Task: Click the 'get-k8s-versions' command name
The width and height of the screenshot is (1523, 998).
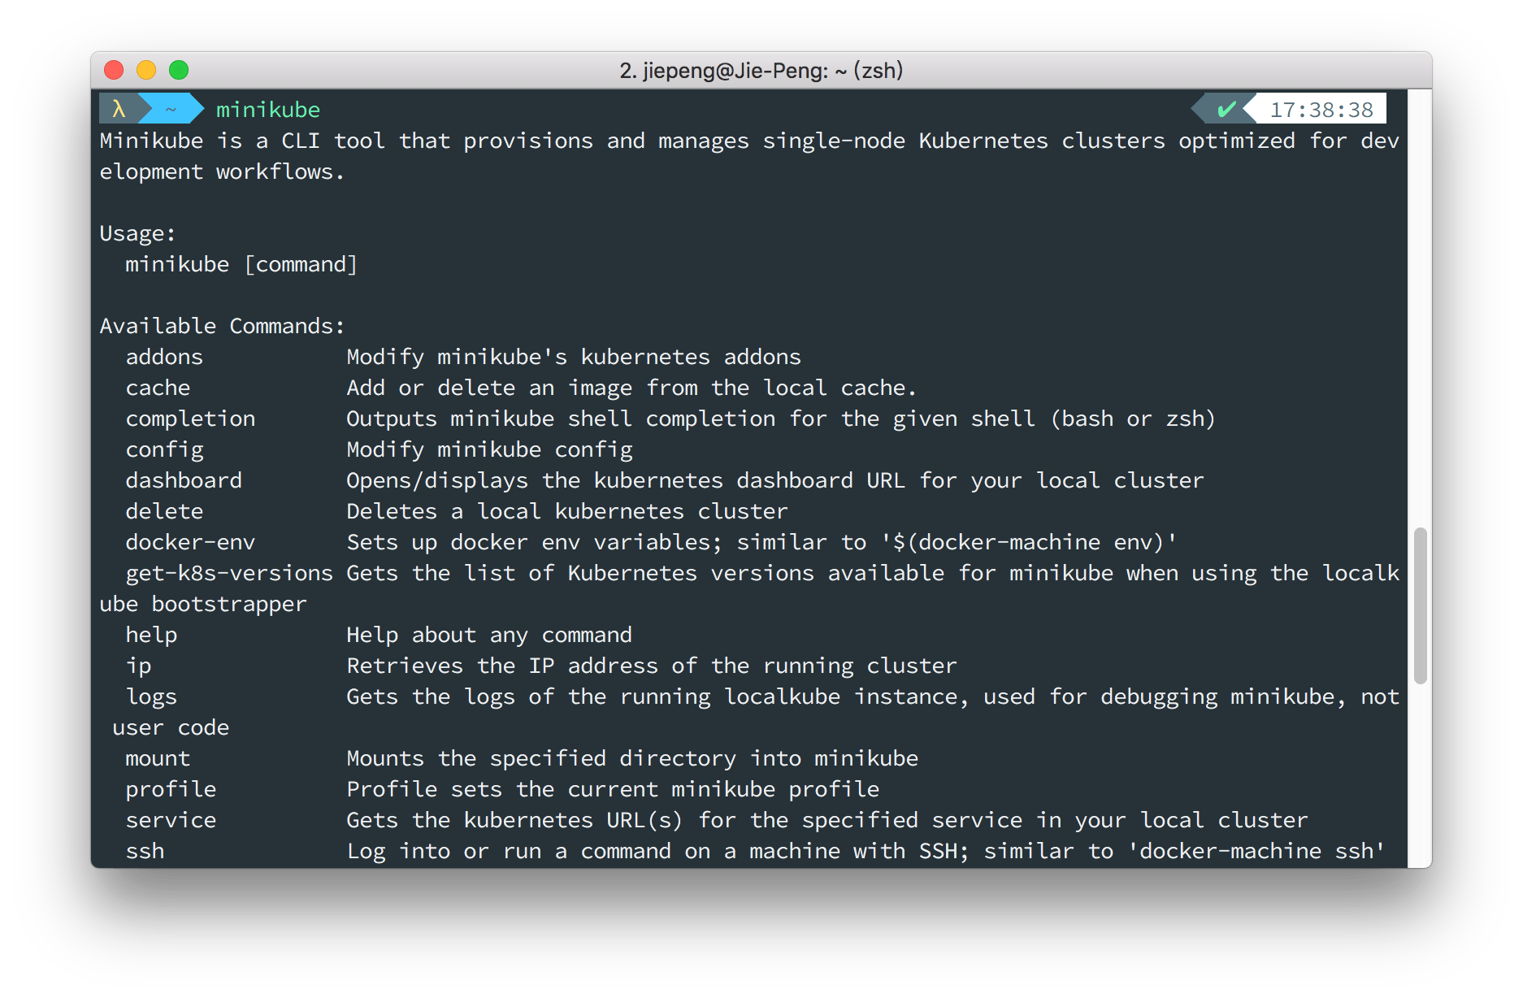Action: (x=229, y=574)
